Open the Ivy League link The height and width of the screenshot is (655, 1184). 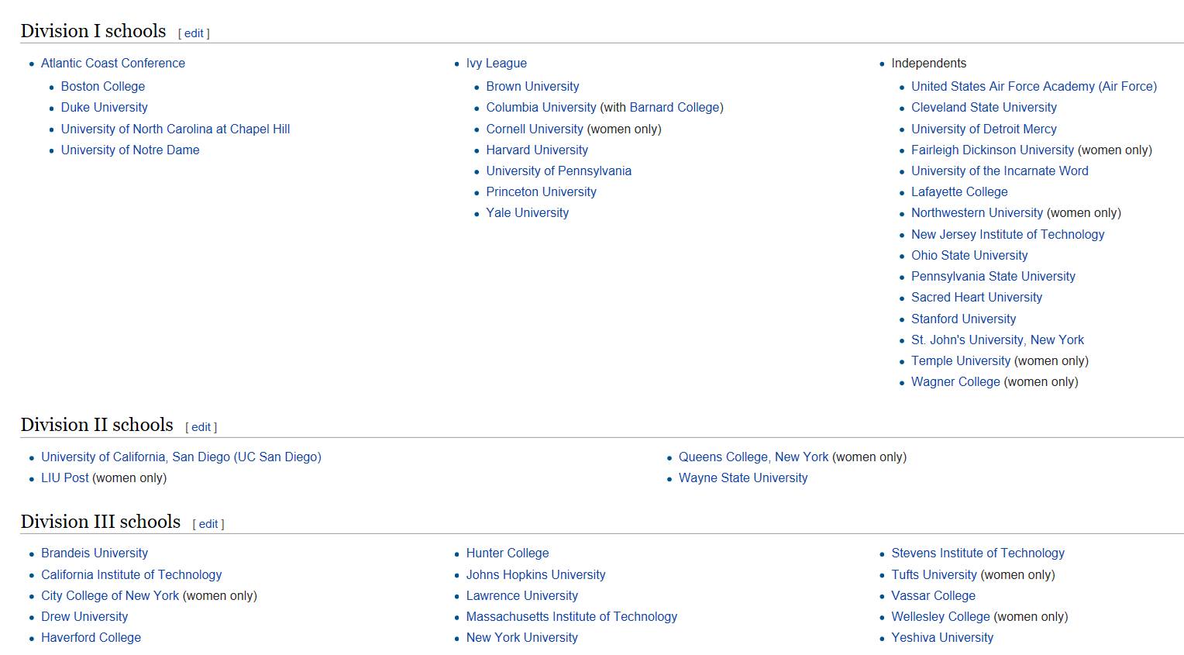pos(496,64)
